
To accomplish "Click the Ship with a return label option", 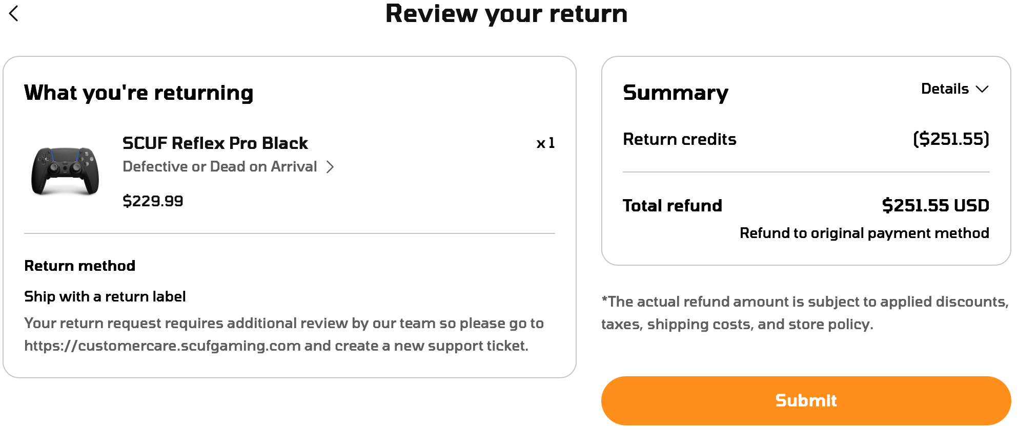I will [105, 297].
